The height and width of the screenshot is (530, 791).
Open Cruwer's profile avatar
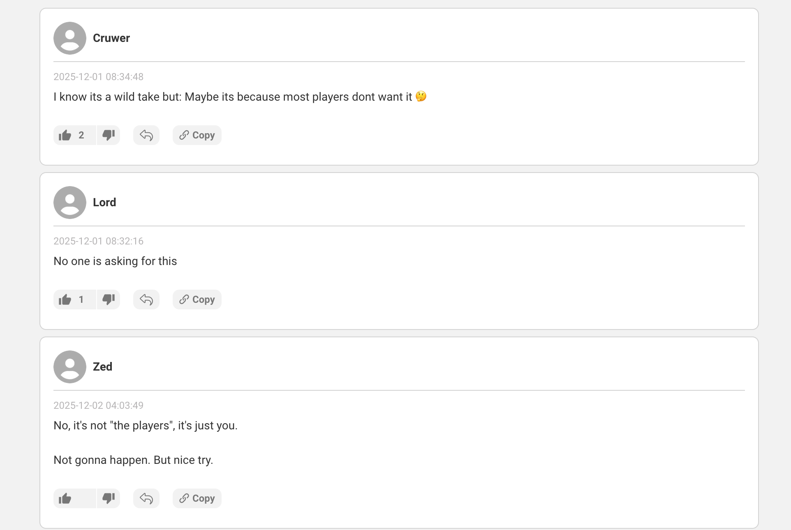[x=70, y=38]
